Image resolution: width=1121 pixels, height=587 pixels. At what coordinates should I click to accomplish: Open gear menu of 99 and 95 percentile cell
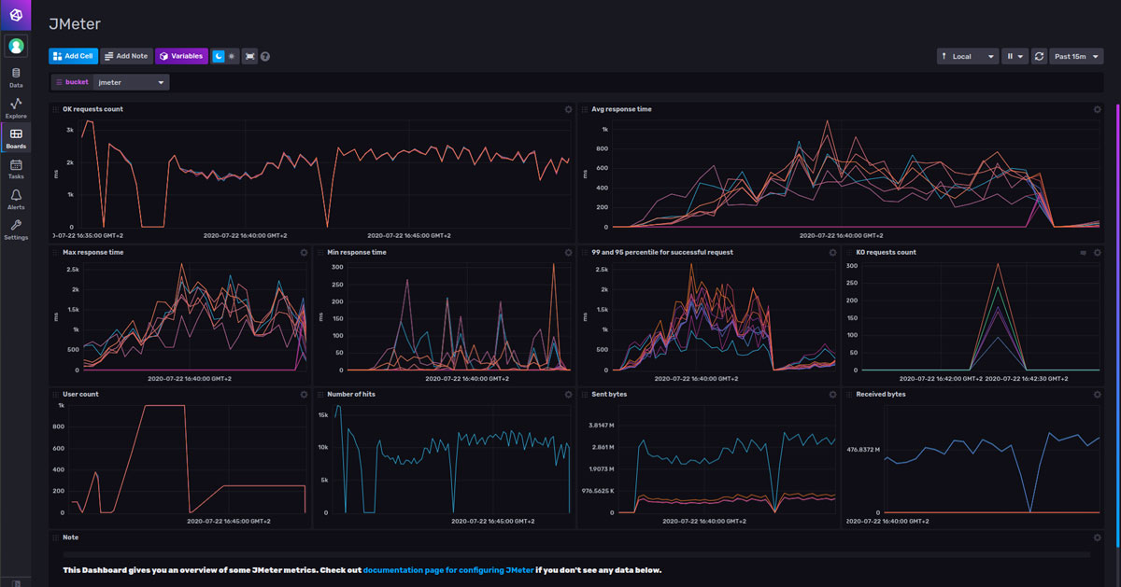832,252
